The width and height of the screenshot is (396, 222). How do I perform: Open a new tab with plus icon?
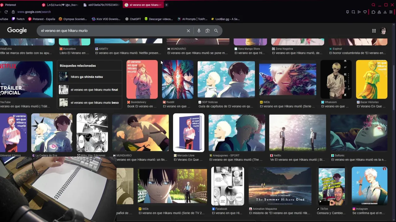[x=166, y=5]
